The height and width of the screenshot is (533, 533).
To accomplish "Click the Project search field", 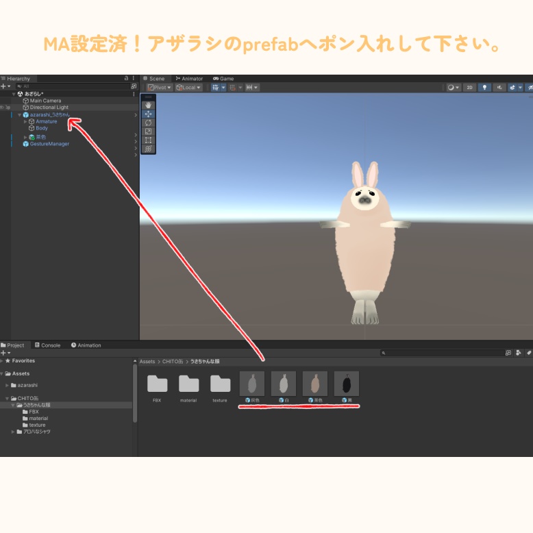I will coord(442,353).
